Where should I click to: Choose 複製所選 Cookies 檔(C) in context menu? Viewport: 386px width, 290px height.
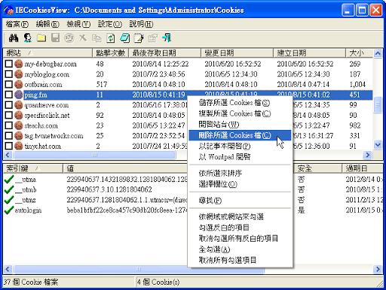[240, 113]
